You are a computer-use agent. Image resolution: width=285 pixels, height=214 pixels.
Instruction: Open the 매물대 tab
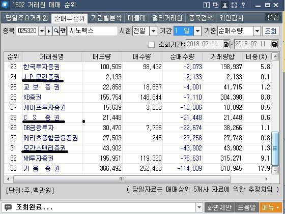137,18
